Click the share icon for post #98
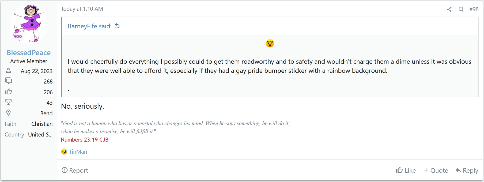This screenshot has width=484, height=182. click(449, 9)
